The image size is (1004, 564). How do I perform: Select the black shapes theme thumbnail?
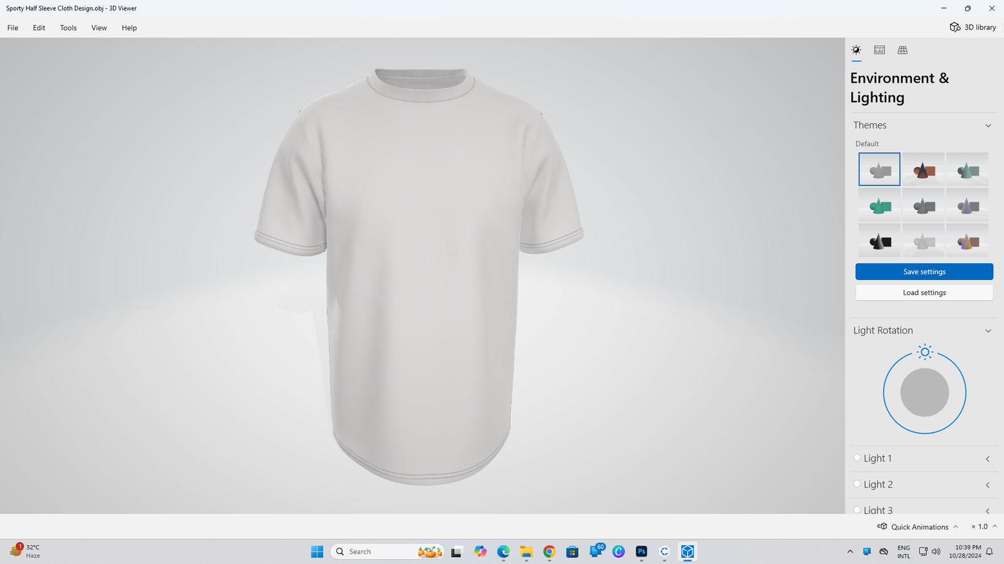[879, 241]
